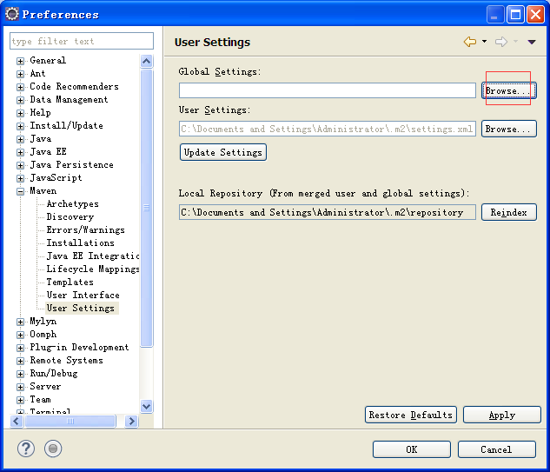Click the type filter text field
Viewport: 550px width, 472px height.
tap(82, 41)
